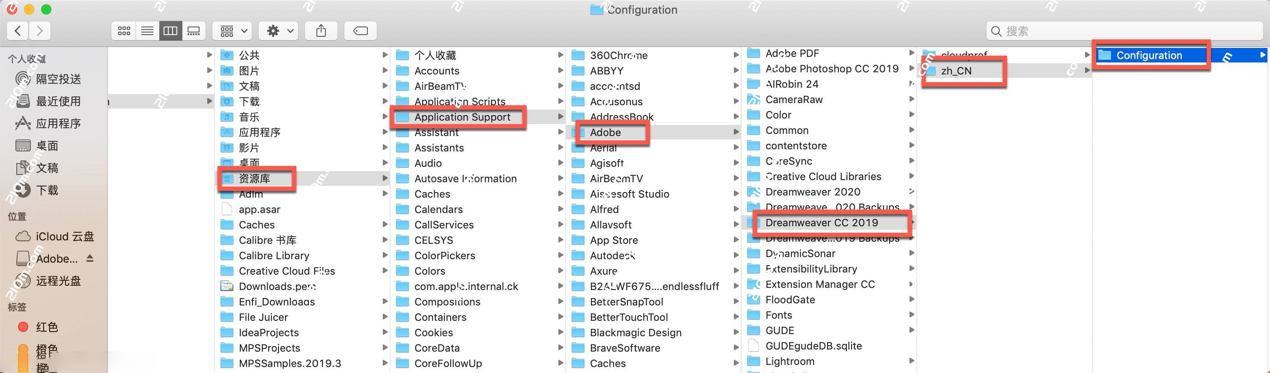Image resolution: width=1270 pixels, height=373 pixels.
Task: Expand the Color folder arrow
Action: [x=912, y=115]
